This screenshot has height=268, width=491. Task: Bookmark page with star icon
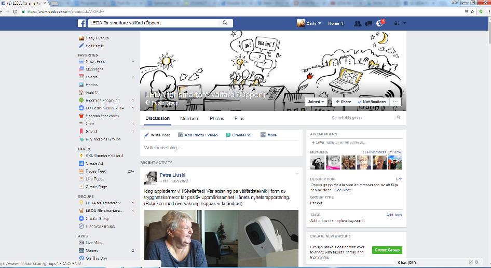pyautogui.click(x=472, y=11)
